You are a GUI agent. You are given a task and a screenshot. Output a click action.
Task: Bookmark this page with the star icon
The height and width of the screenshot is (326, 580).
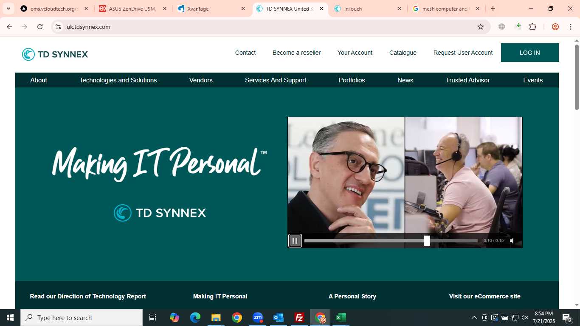click(481, 27)
